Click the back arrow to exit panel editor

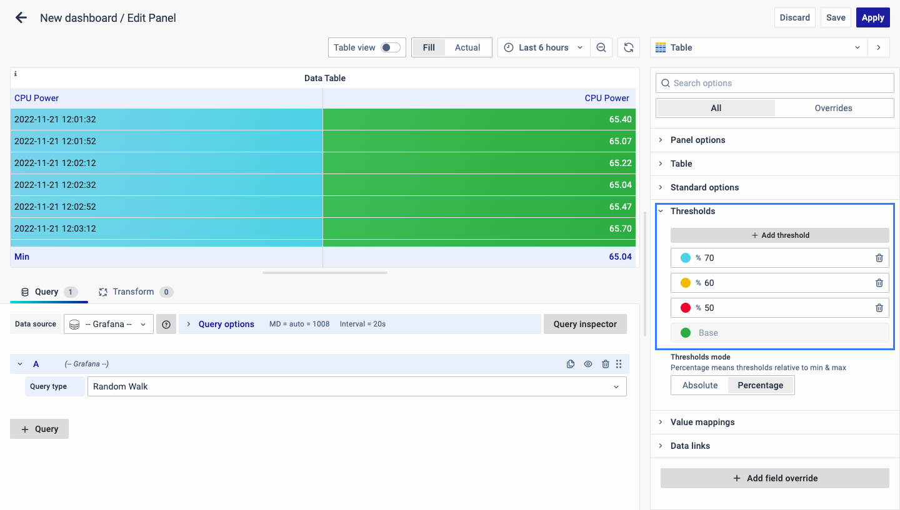21,17
